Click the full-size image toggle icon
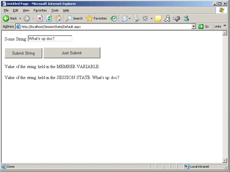230x172 pixels. click(x=145, y=18)
